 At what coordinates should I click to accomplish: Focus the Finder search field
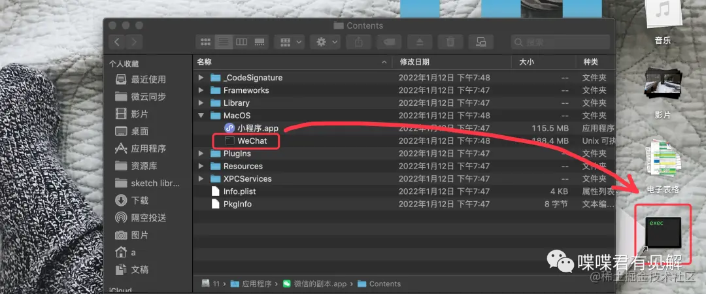pyautogui.click(x=560, y=42)
